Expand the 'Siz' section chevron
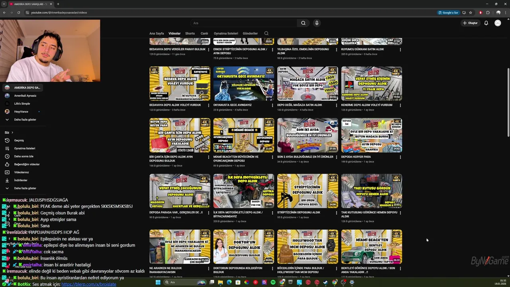Image resolution: width=510 pixels, height=287 pixels. (12, 132)
